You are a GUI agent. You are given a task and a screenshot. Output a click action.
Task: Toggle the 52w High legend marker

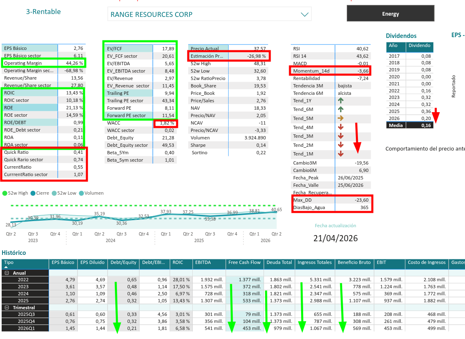pos(5,193)
